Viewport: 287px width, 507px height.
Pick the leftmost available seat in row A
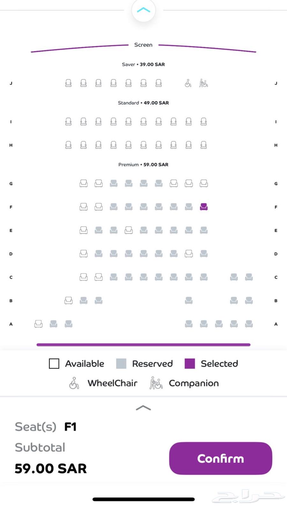tap(38, 324)
